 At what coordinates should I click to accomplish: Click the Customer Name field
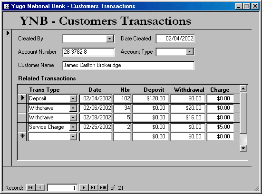pos(128,65)
